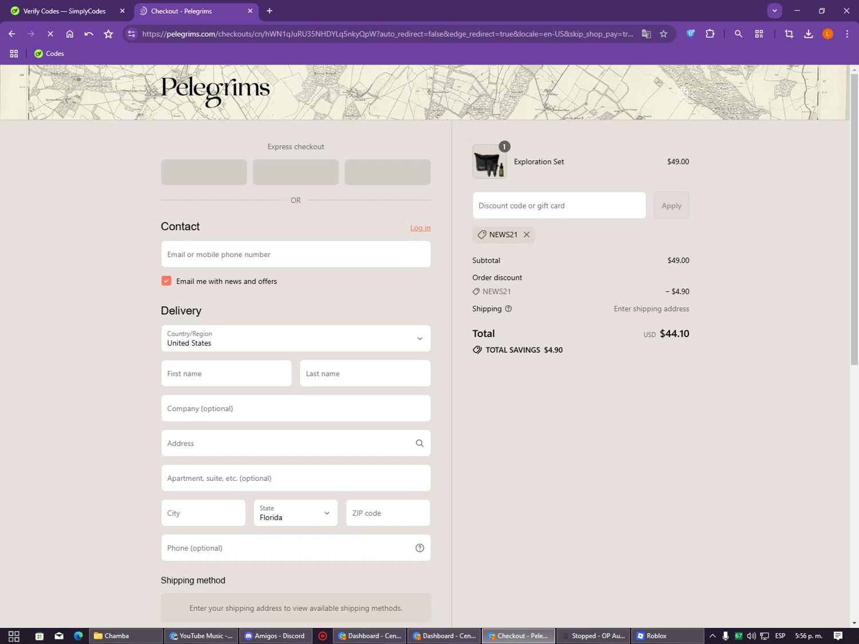Switch to YouTube Music taskbar window
Screen dimensions: 859x644
click(201, 636)
